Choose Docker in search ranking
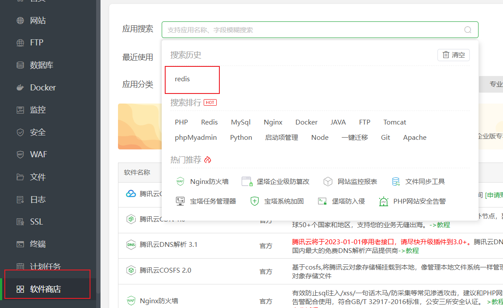The height and width of the screenshot is (308, 503). [x=306, y=122]
